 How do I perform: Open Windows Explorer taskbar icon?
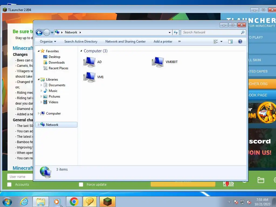[x=41, y=202]
